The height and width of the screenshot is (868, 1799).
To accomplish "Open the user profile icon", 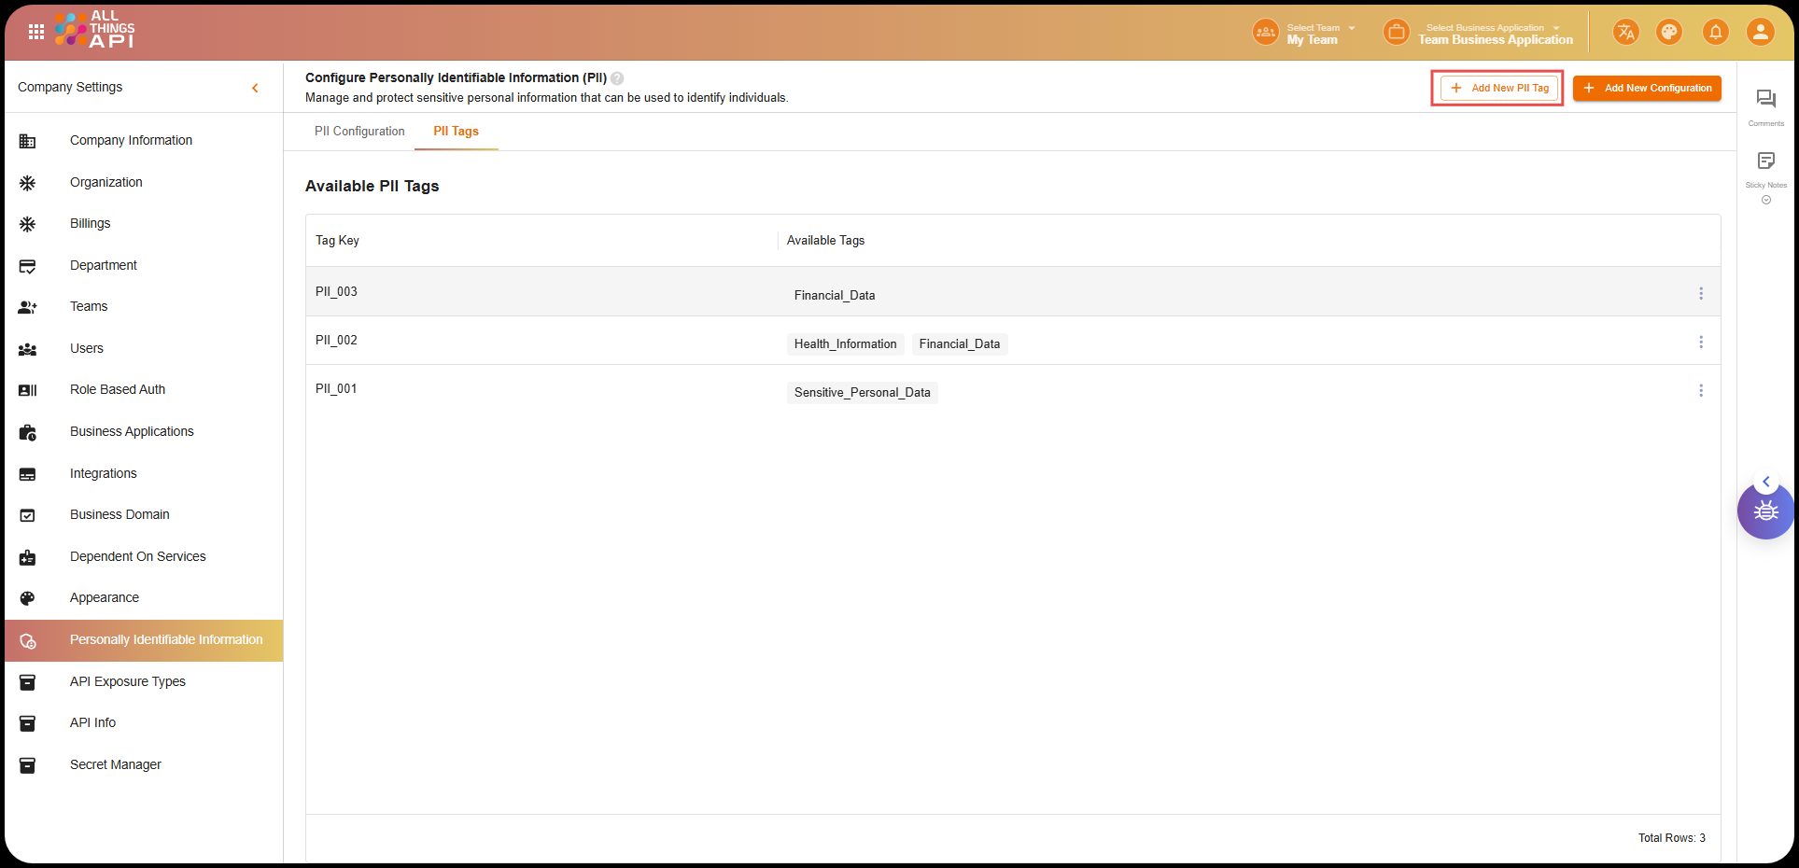I will (1760, 33).
